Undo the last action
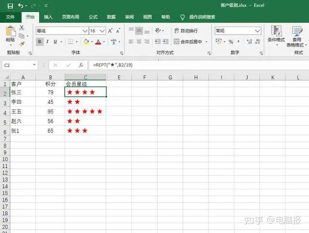The height and width of the screenshot is (233, 309). tap(21, 6)
